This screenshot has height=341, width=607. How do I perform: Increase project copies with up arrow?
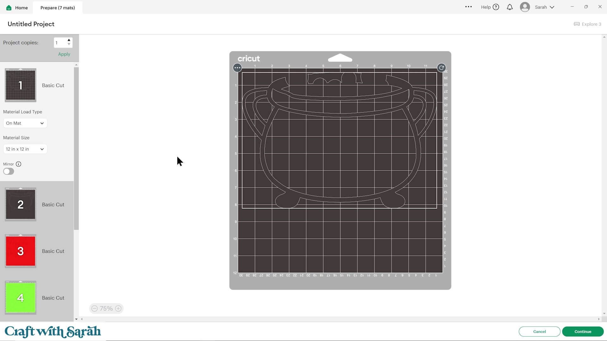[69, 40]
